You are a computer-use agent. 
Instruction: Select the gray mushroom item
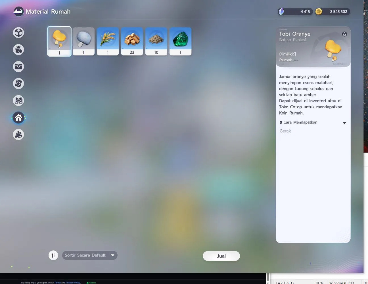click(83, 41)
